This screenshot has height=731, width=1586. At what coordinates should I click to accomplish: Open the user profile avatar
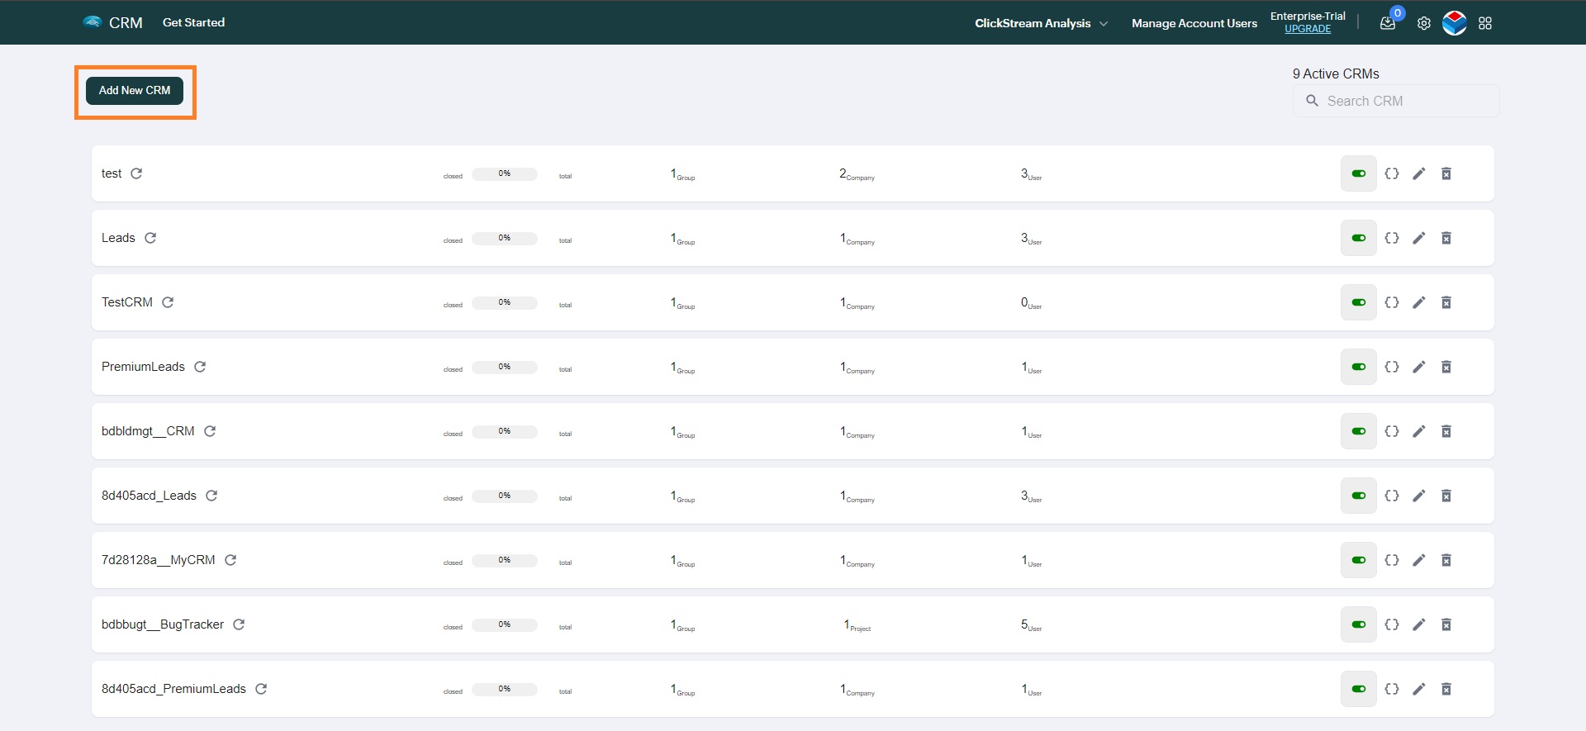(1455, 23)
